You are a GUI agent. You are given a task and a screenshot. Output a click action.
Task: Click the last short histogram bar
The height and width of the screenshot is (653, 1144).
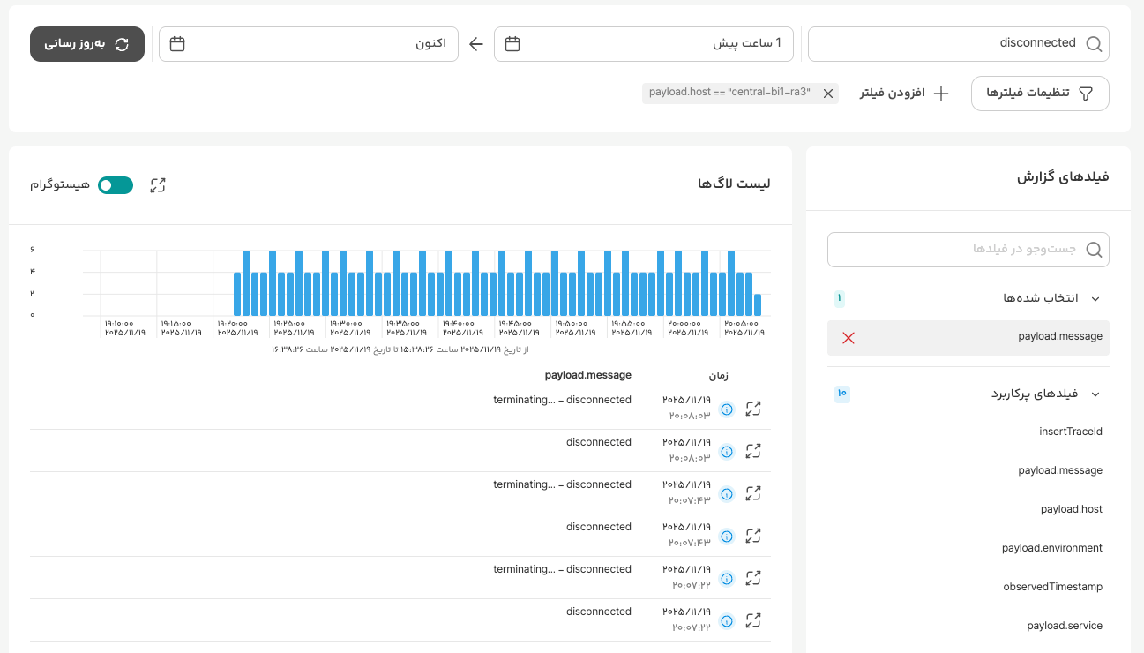(758, 304)
